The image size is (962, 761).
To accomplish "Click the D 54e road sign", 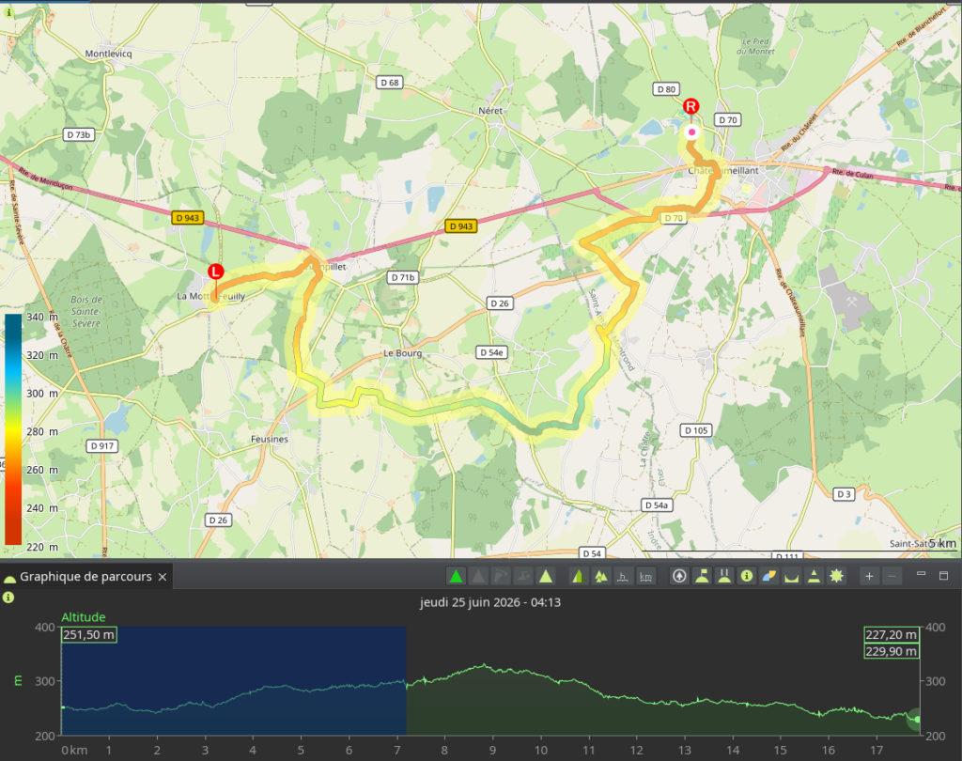I will [492, 352].
